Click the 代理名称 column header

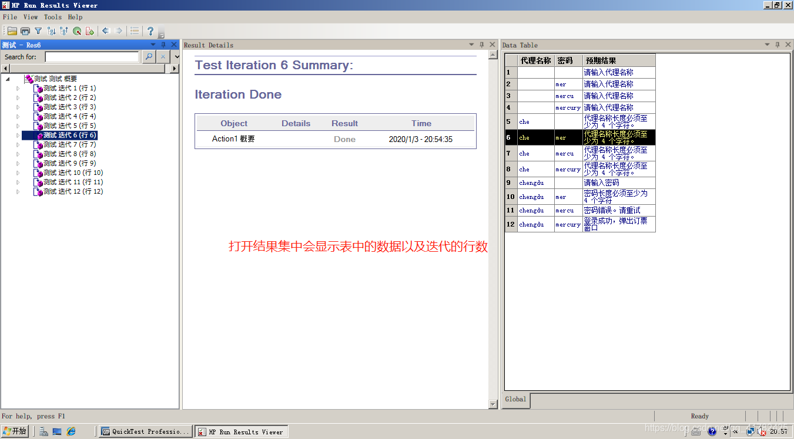coord(536,60)
